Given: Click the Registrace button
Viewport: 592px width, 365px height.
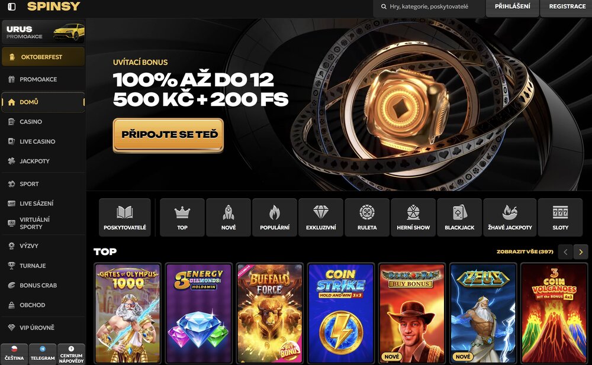Looking at the screenshot, I should (567, 7).
